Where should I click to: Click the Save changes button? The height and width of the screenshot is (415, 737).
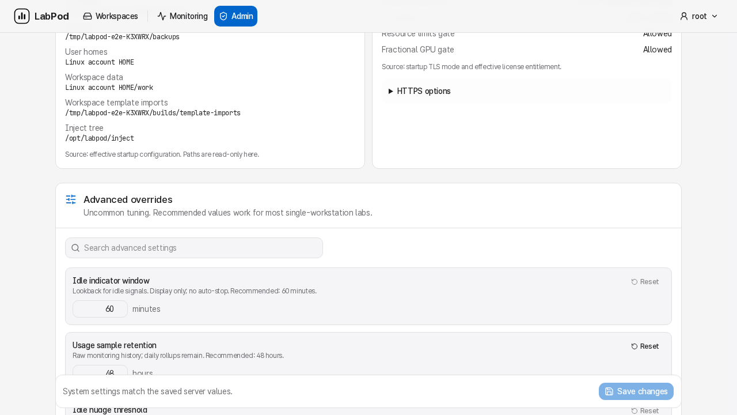(x=636, y=391)
